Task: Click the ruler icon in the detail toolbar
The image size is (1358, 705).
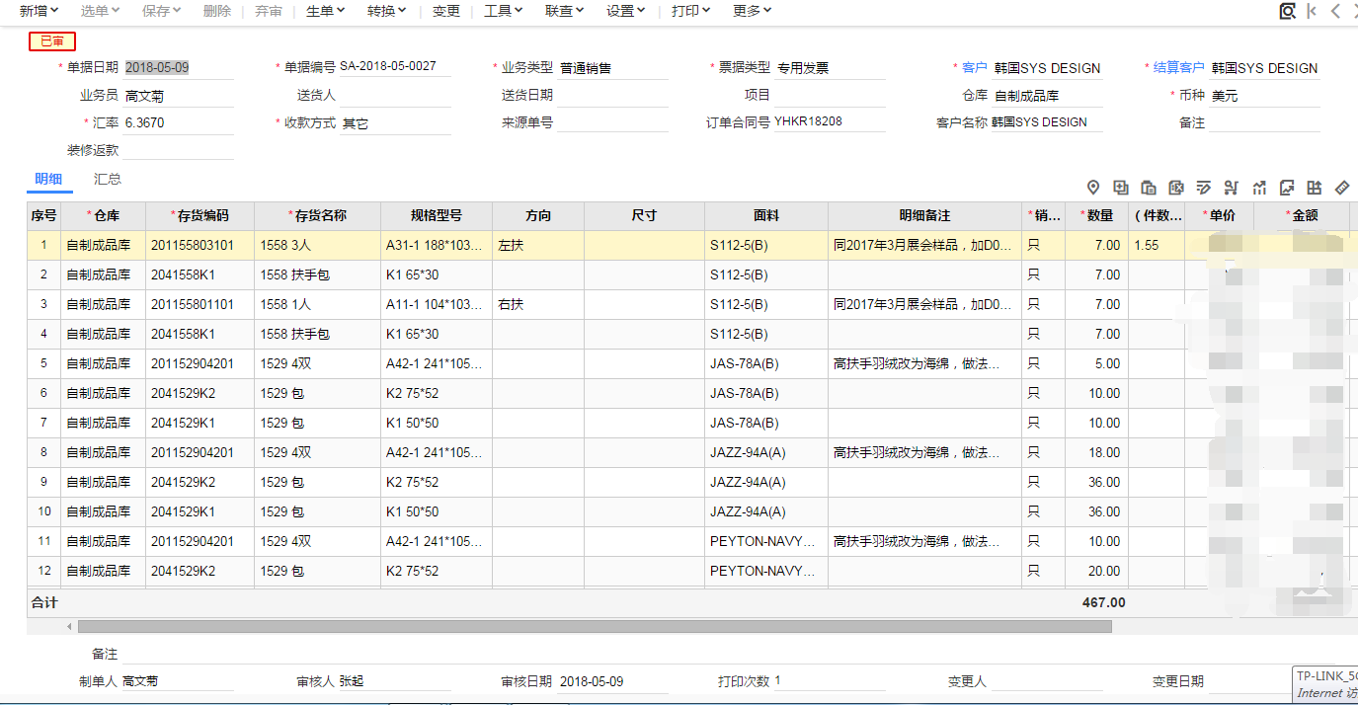Action: pyautogui.click(x=1341, y=188)
